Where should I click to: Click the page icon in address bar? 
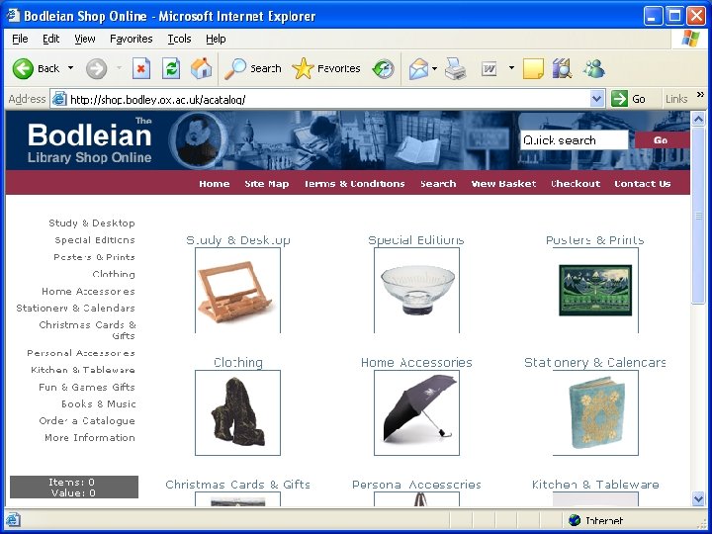(x=59, y=99)
